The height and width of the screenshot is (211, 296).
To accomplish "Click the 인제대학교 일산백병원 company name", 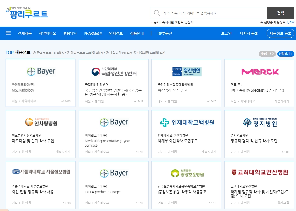I will (173, 135).
